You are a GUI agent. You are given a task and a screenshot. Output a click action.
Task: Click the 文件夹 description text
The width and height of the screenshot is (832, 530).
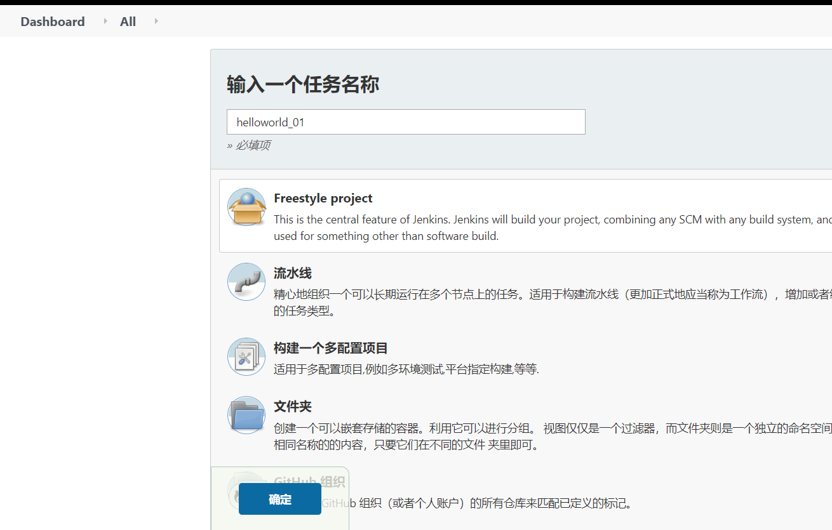[553, 436]
